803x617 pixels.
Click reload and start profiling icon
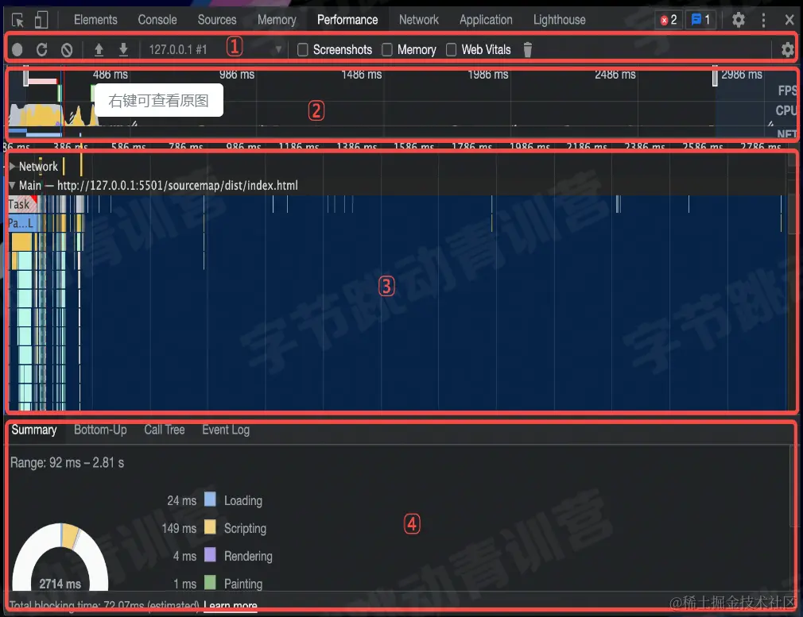click(x=42, y=49)
